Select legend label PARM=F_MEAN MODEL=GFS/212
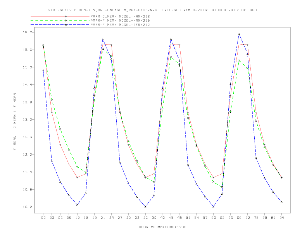307x237 pixels. pos(120,25)
